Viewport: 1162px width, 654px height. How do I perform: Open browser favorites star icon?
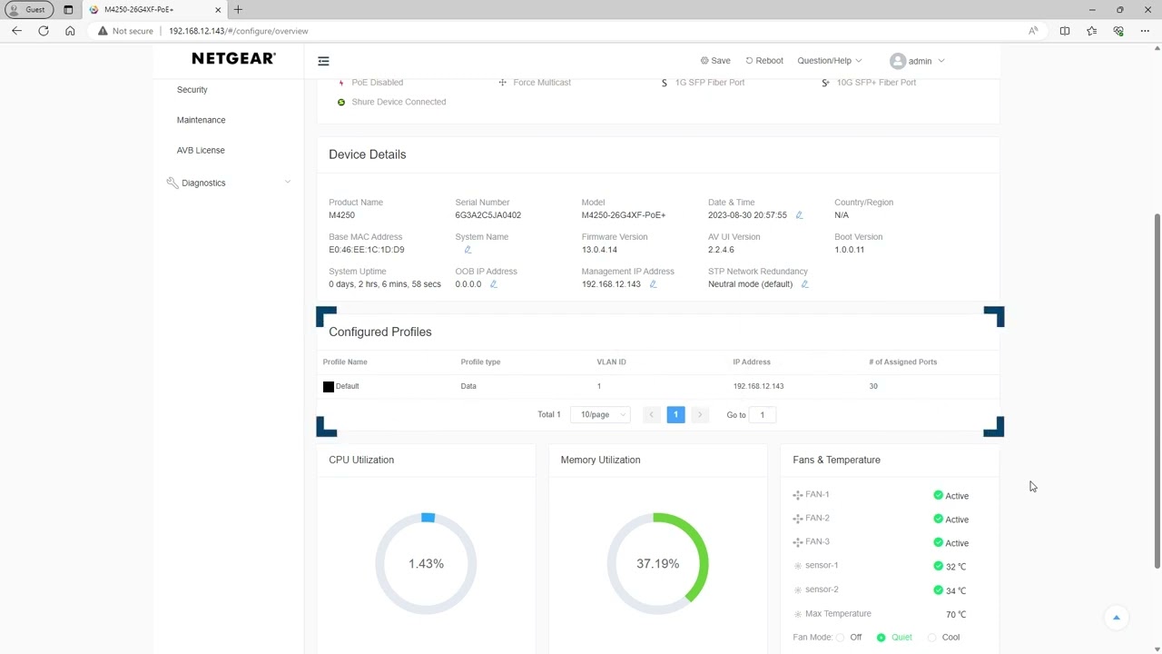click(x=1091, y=31)
